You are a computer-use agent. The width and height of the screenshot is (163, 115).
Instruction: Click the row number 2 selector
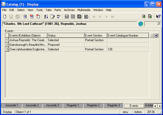(x=7, y=45)
